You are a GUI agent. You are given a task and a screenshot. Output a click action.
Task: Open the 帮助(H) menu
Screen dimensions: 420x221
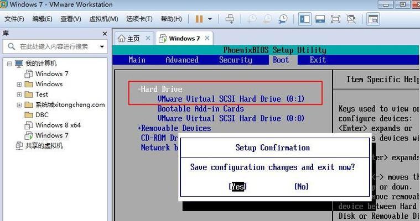(x=171, y=19)
